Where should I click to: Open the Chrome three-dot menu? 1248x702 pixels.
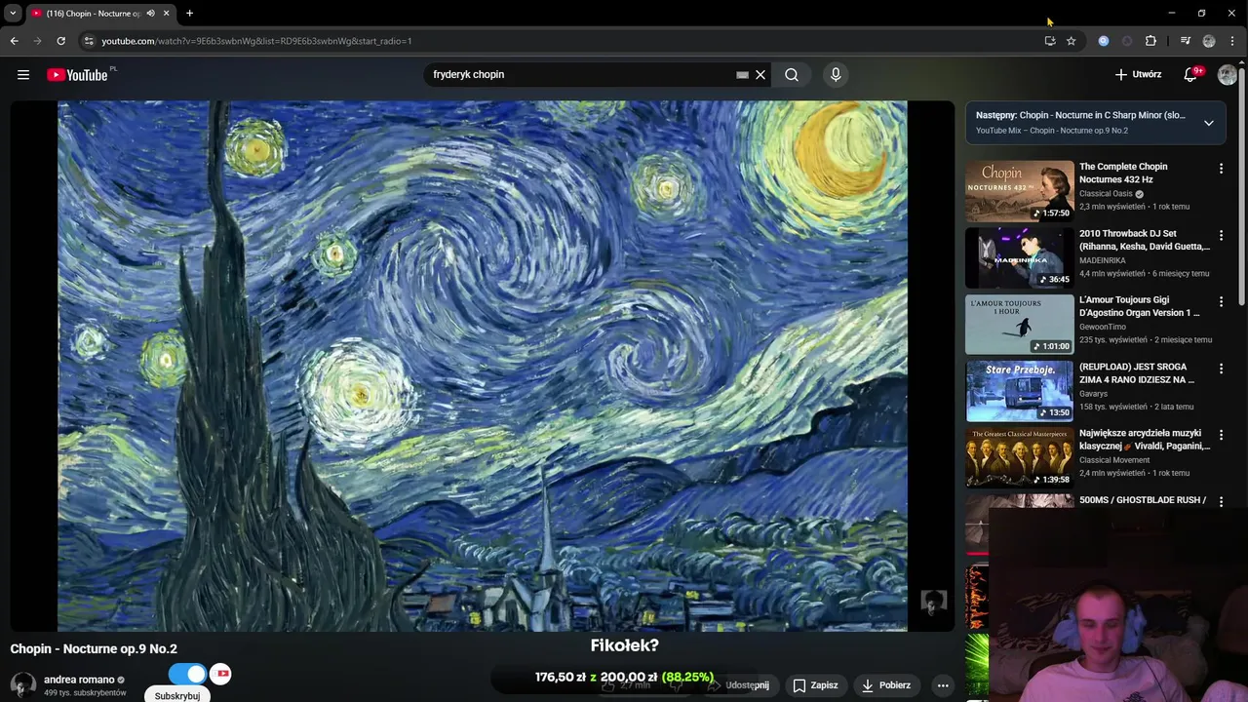coord(1232,41)
